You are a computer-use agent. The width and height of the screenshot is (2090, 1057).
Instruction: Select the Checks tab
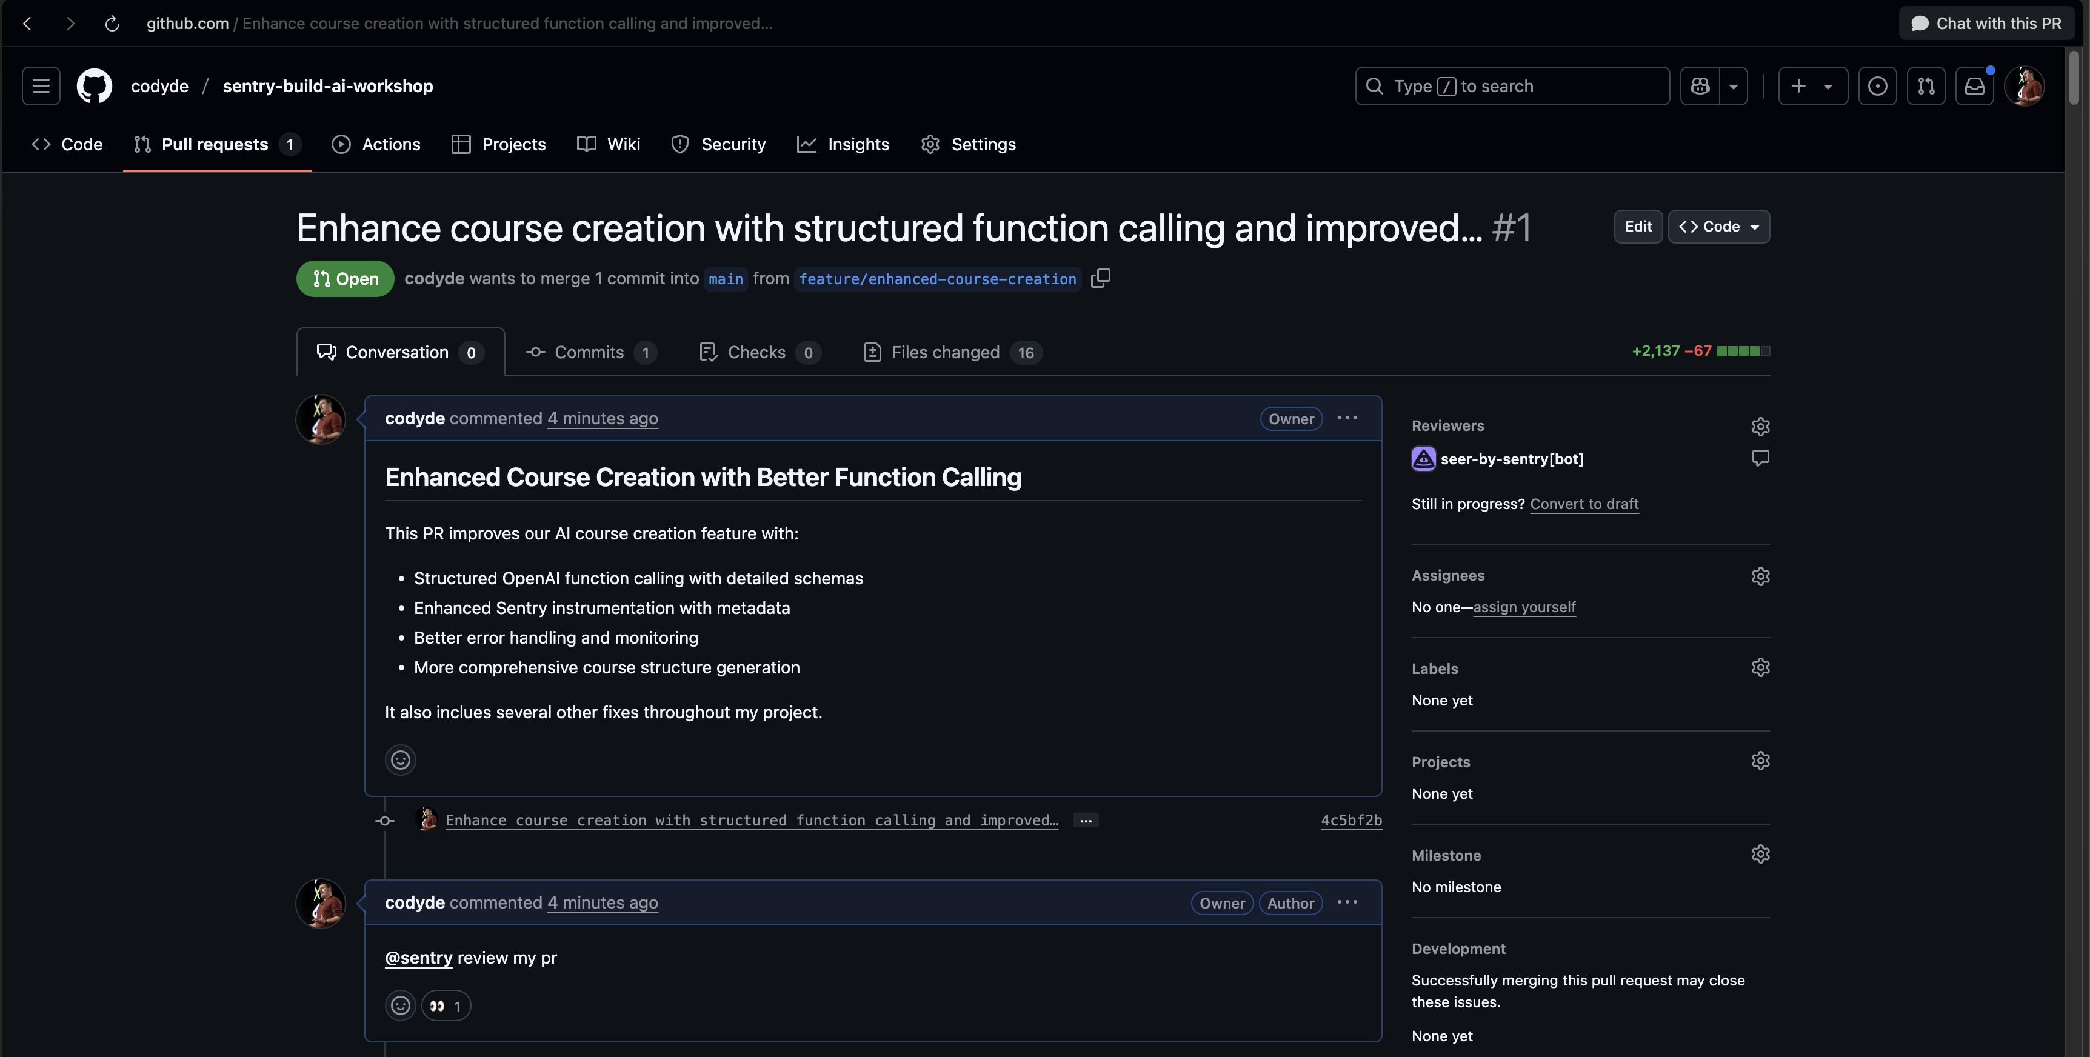pyautogui.click(x=760, y=352)
